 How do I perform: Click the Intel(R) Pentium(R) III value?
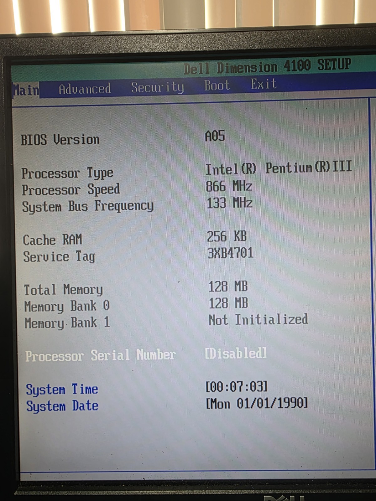[279, 168]
